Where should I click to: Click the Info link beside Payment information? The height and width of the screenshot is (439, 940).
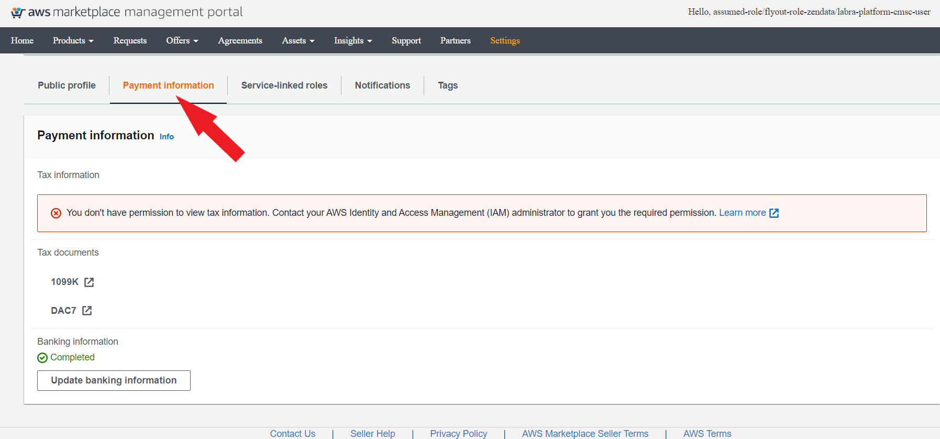coord(167,137)
